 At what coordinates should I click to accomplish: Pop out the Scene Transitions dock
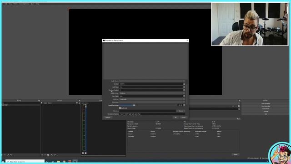point(240,101)
